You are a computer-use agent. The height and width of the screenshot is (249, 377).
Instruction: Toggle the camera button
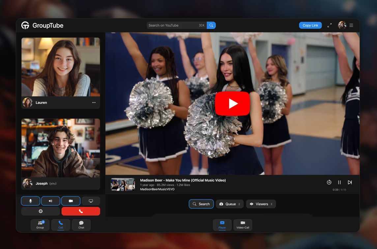pyautogui.click(x=71, y=201)
